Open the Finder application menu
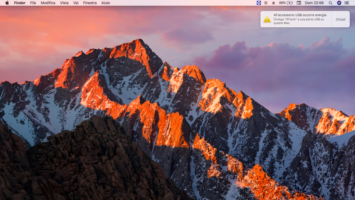The image size is (355, 200). coord(20,3)
